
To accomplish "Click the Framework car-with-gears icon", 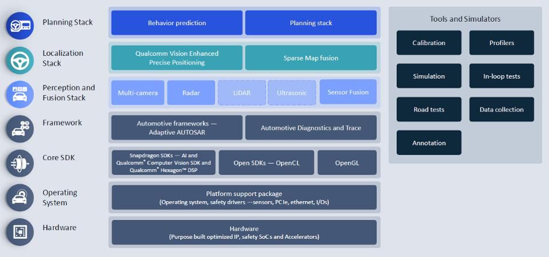I will [20, 128].
